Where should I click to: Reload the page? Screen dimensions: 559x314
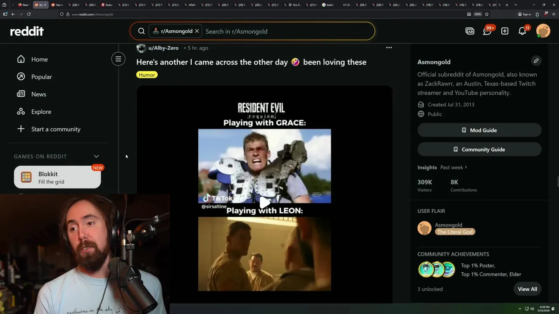point(29,14)
